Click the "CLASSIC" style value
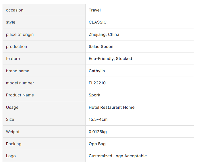Screen dimensions: 197x165 [x=98, y=22]
